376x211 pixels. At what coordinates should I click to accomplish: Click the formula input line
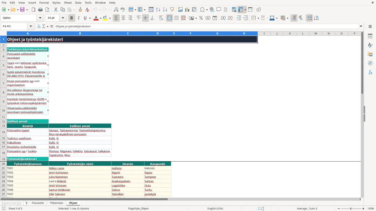tap(207, 27)
